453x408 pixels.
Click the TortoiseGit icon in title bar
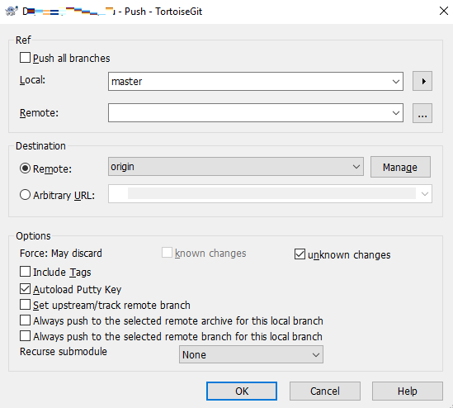[12, 12]
